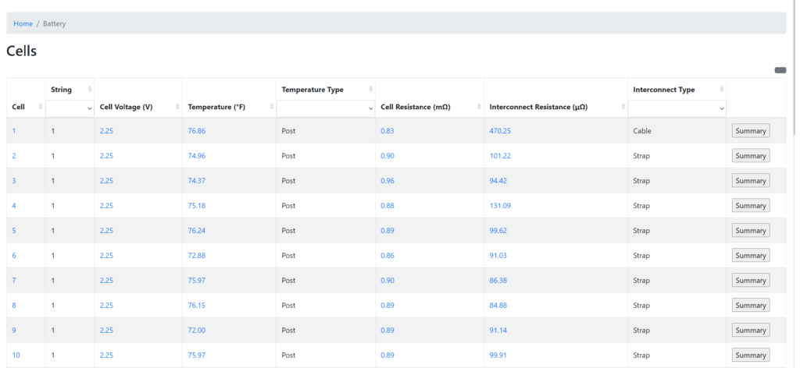This screenshot has width=800, height=368.
Task: Open cell 5 link
Action: pyautogui.click(x=14, y=231)
